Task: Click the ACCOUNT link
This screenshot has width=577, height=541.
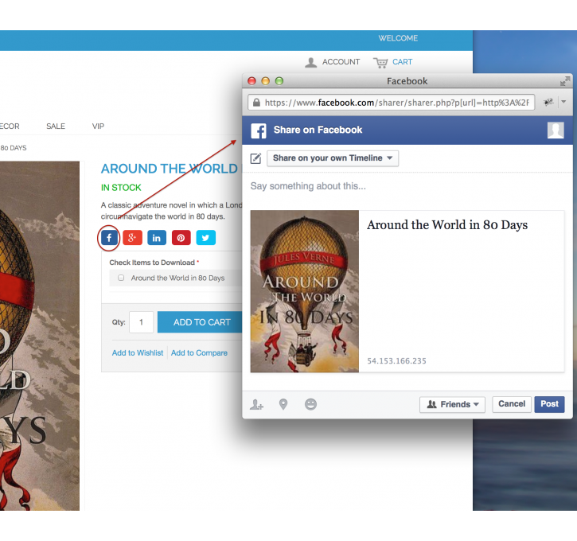Action: tap(341, 62)
